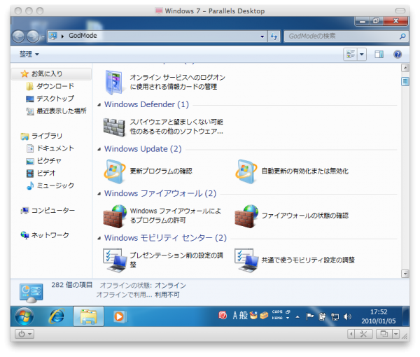
Task: Toggle IME 般 conversion mode
Action: pos(243,316)
